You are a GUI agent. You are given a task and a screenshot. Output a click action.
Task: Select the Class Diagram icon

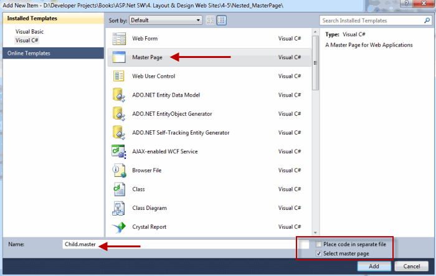(x=119, y=208)
